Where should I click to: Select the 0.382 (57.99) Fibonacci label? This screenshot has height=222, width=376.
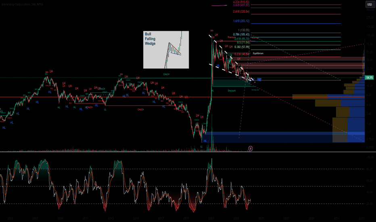(242, 47)
